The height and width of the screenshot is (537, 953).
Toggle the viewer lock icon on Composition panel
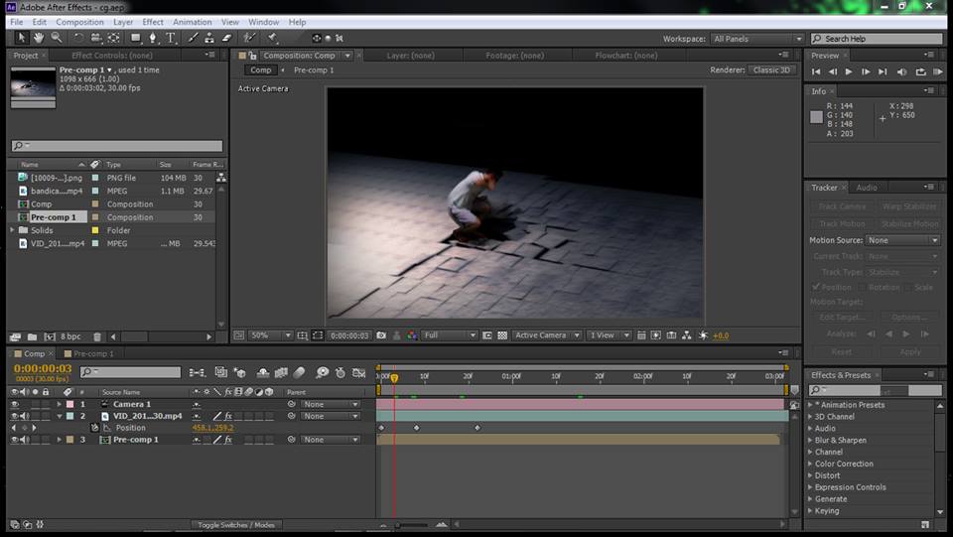(252, 56)
